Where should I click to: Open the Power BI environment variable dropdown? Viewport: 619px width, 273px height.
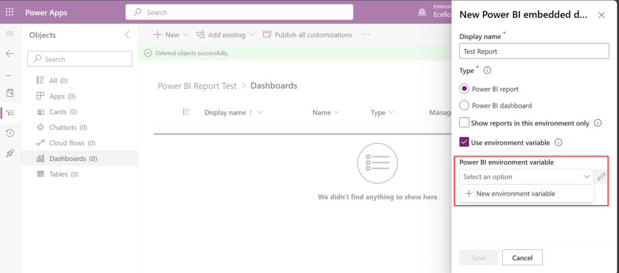pyautogui.click(x=525, y=177)
